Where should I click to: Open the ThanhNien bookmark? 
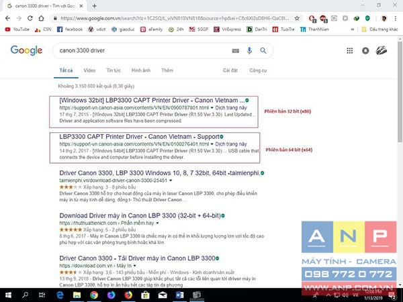(x=314, y=30)
